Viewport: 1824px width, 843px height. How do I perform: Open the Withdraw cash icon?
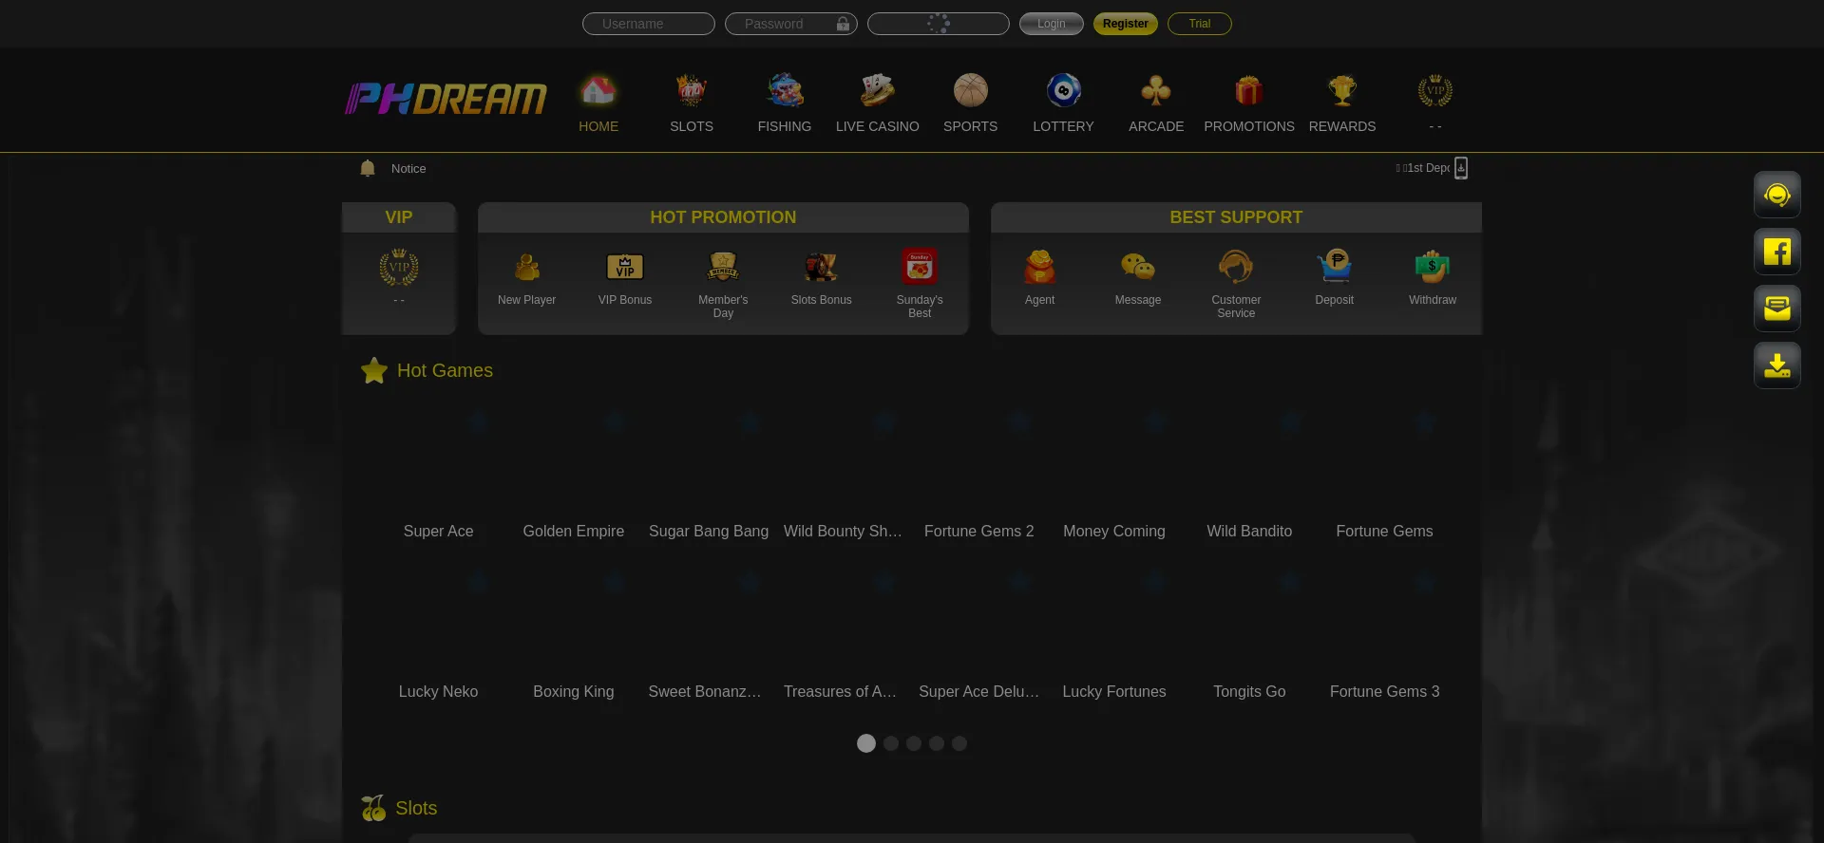pyautogui.click(x=1433, y=268)
